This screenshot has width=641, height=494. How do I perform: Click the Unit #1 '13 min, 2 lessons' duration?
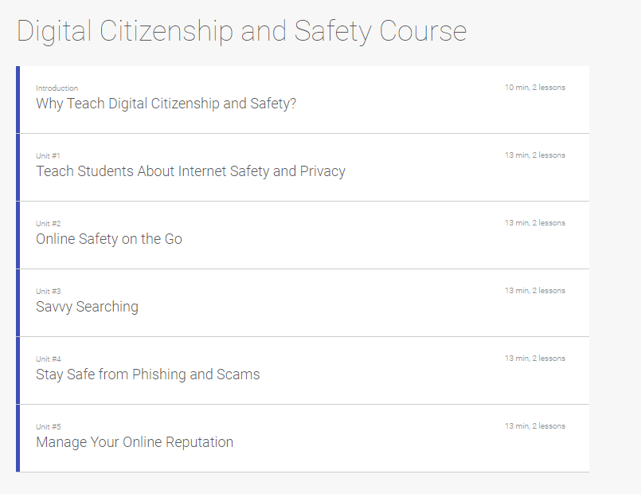[534, 155]
